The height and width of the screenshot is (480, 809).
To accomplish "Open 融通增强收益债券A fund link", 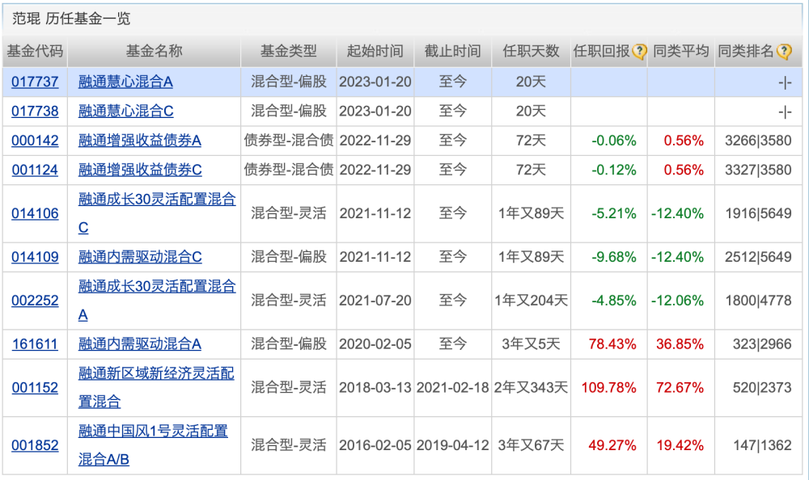I will [x=139, y=141].
